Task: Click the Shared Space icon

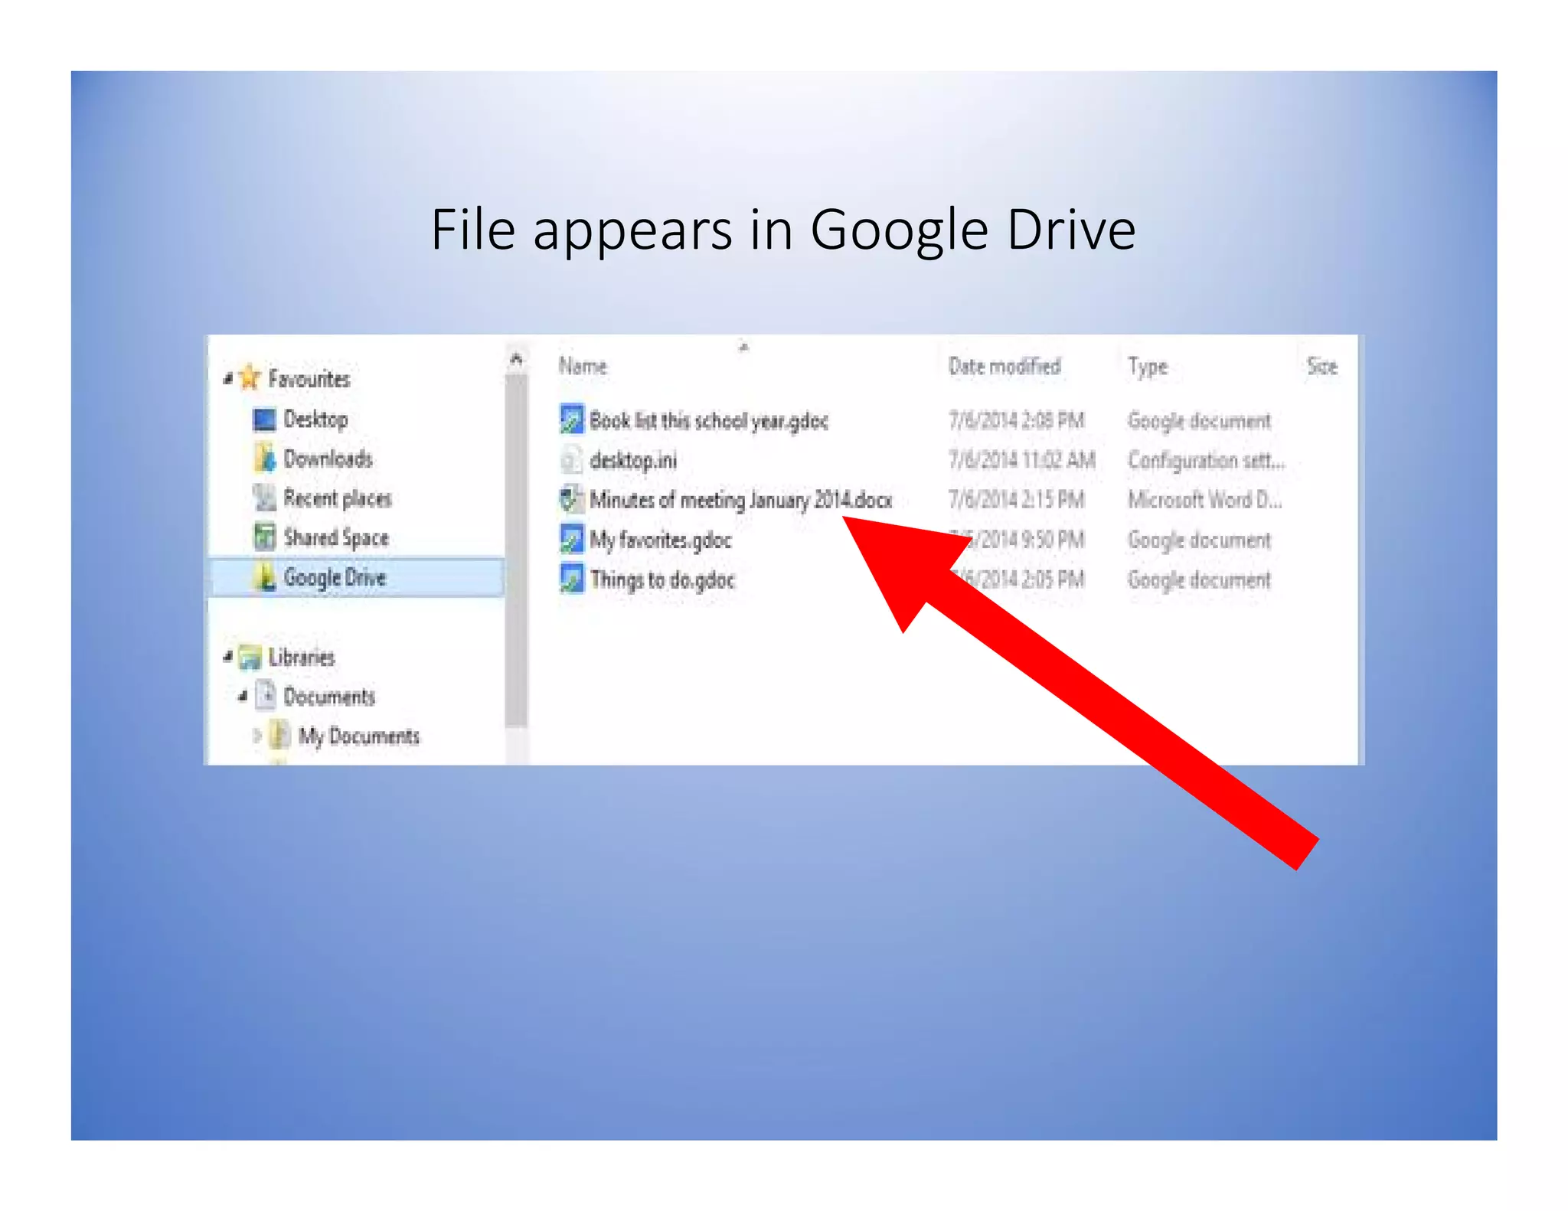Action: click(264, 537)
